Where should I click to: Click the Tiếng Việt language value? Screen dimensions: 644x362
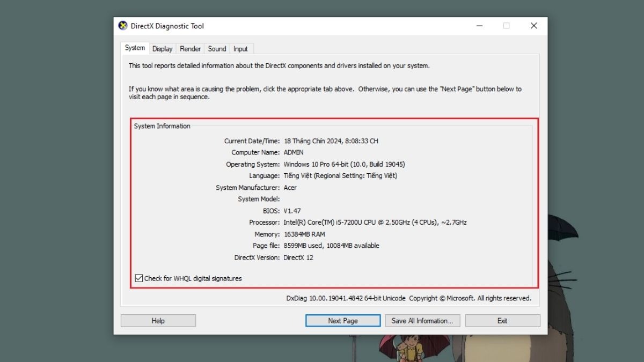[x=340, y=176]
